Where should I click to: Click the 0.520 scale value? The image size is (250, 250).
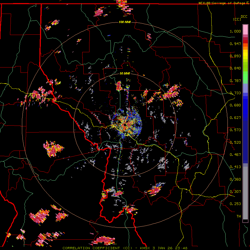coord(235,142)
